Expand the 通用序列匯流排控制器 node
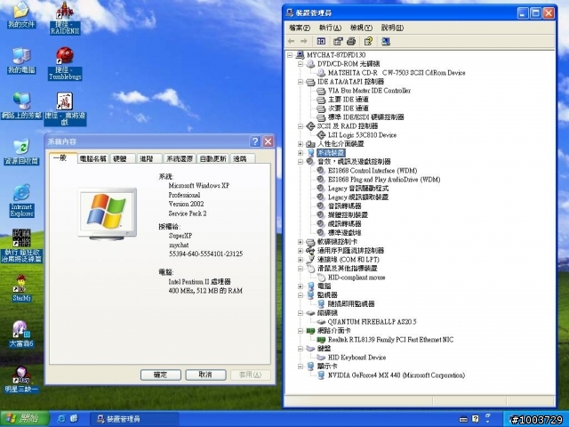The height and width of the screenshot is (427, 569). (301, 251)
